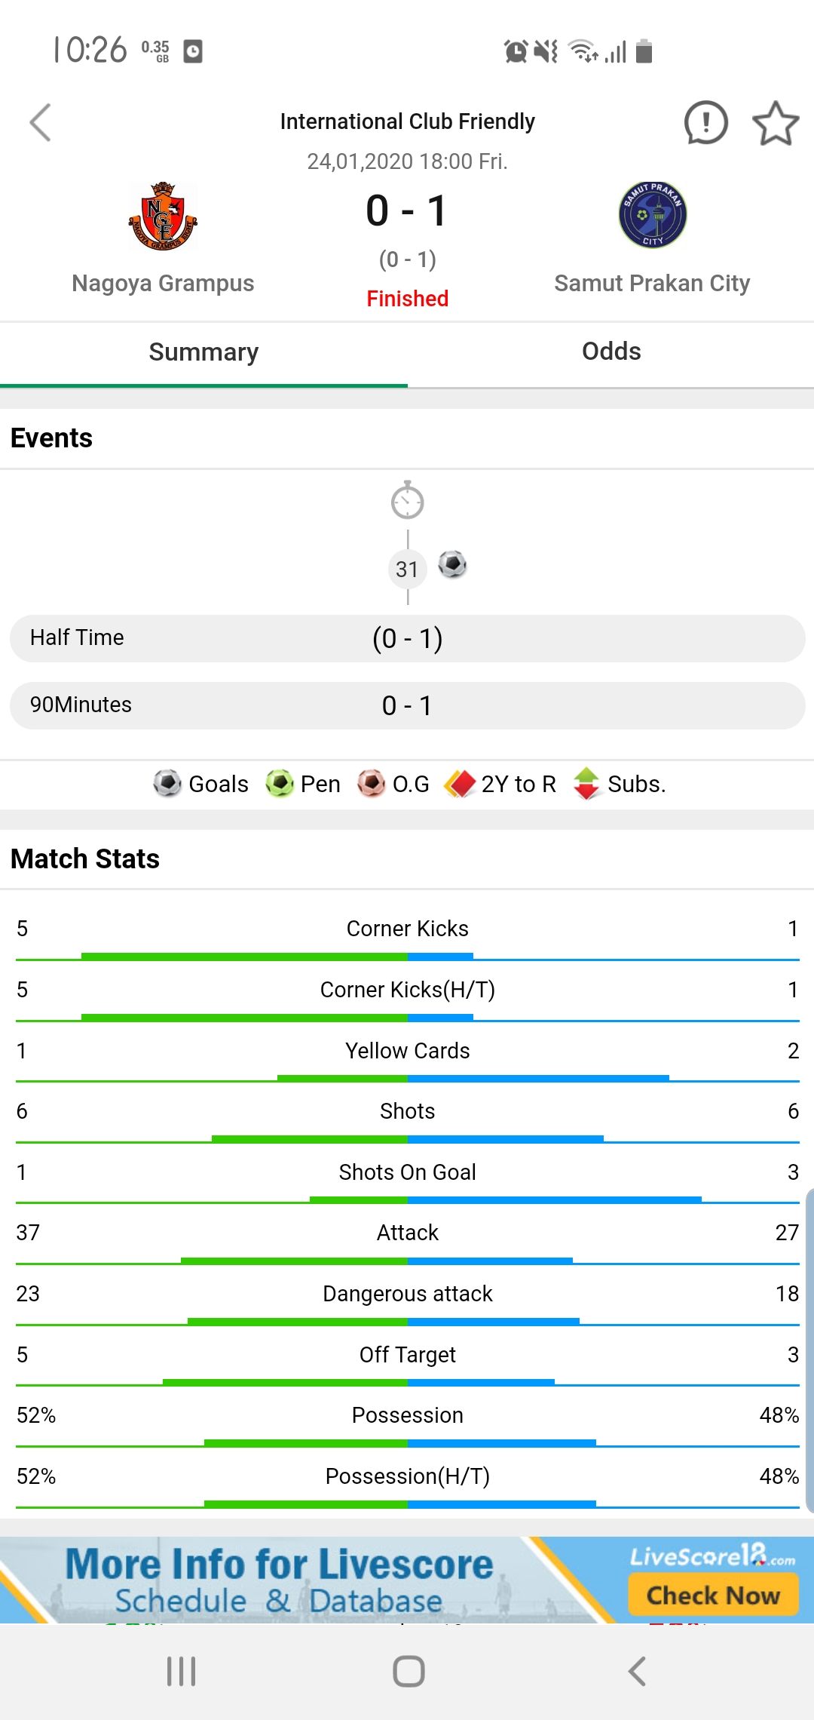Screen dimensions: 814x1720
Task: Toggle the favorite star for this match
Action: click(x=776, y=123)
